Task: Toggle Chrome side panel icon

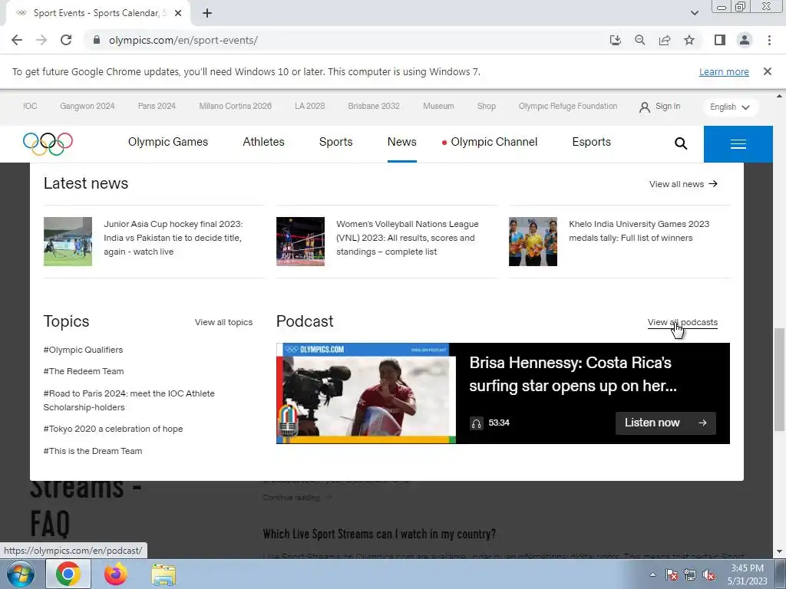Action: pyautogui.click(x=720, y=40)
